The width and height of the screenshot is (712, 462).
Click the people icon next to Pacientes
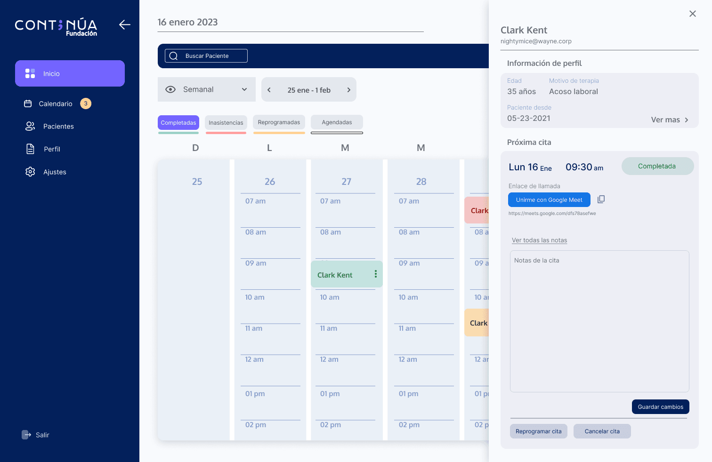pyautogui.click(x=30, y=126)
